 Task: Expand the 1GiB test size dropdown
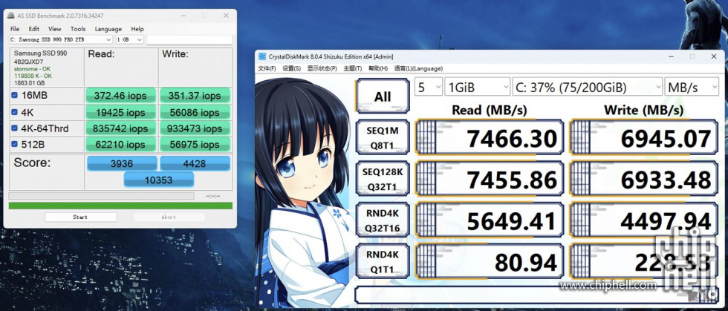tap(477, 87)
